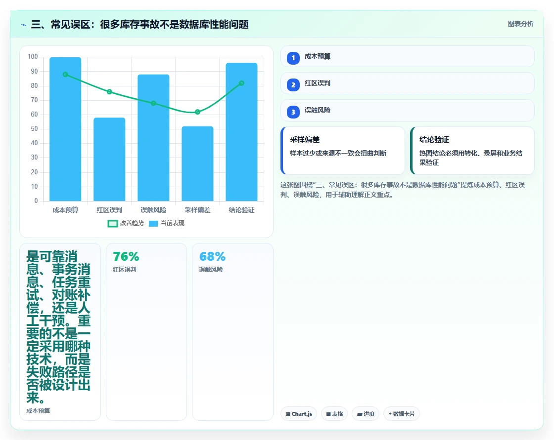Click the 图表分析 label in header
554x440 pixels.
tap(520, 24)
